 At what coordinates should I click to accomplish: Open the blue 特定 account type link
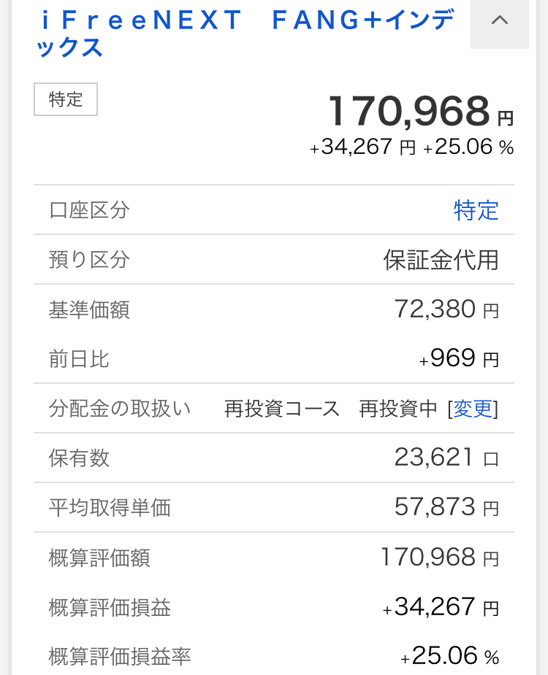pyautogui.click(x=476, y=210)
